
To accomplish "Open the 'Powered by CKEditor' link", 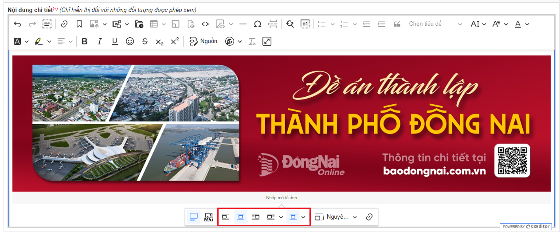I will coord(526,226).
